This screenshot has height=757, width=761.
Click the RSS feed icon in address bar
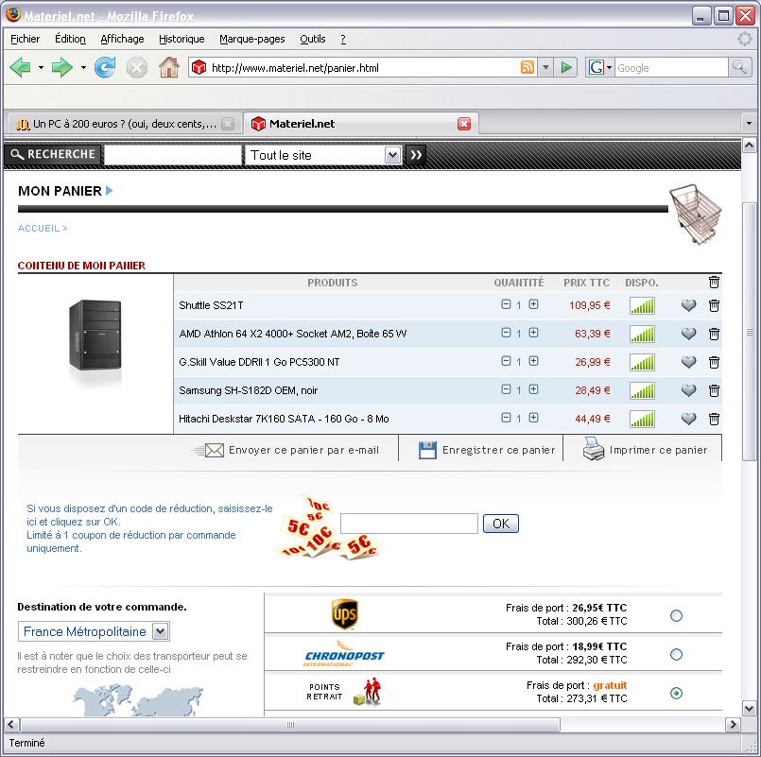528,67
